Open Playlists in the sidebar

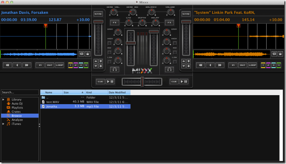[x=17, y=108]
